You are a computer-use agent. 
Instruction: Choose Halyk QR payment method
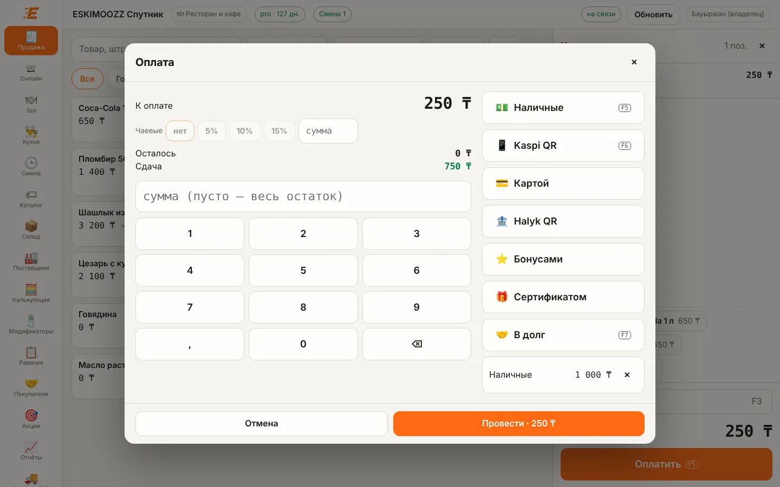click(x=563, y=221)
